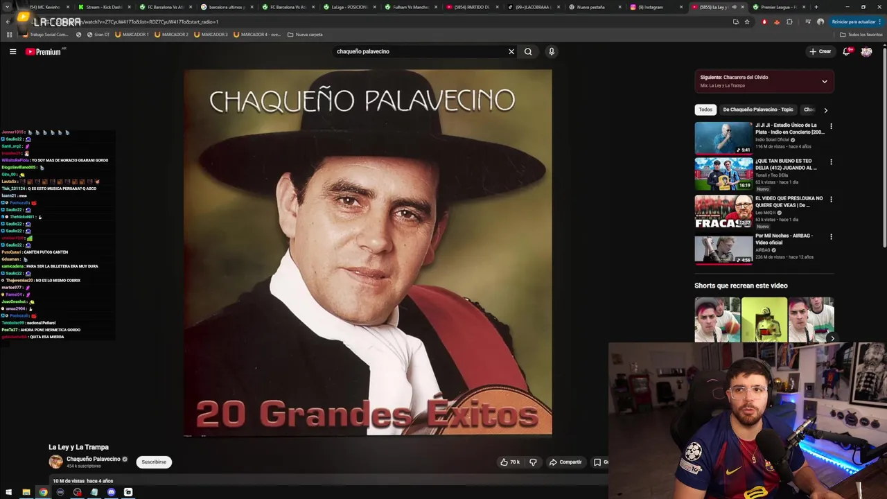
Task: Clear the search box with the X
Action: click(x=511, y=51)
